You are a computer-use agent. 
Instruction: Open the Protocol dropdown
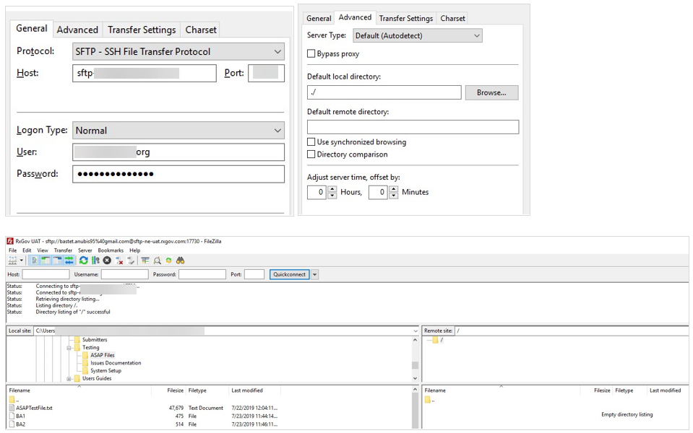coord(178,52)
